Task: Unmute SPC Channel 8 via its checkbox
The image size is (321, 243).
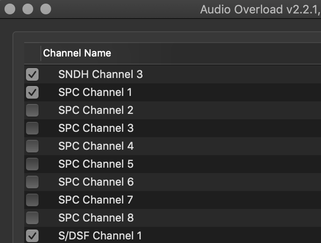Action: pos(32,218)
